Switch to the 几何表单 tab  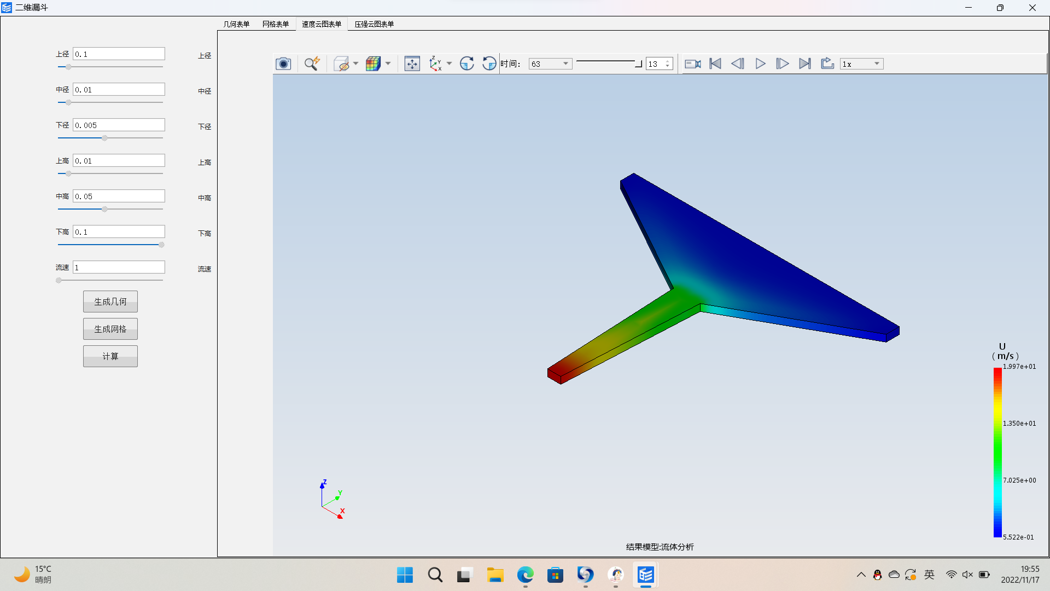coord(236,24)
